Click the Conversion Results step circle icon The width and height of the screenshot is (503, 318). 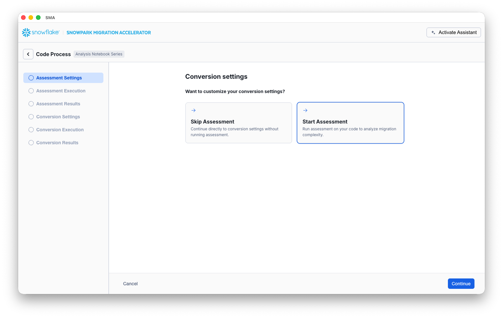(31, 143)
